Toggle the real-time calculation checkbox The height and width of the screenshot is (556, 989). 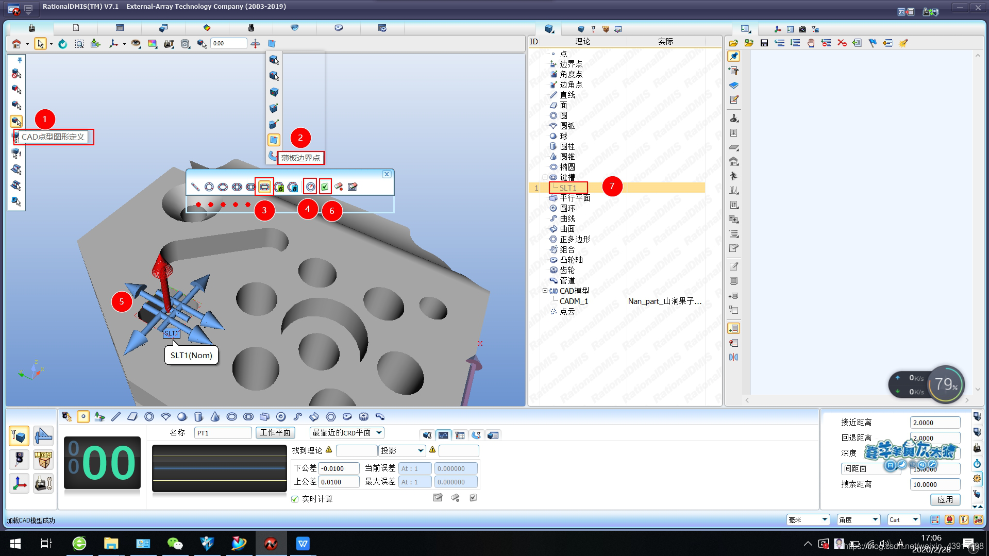pos(295,499)
